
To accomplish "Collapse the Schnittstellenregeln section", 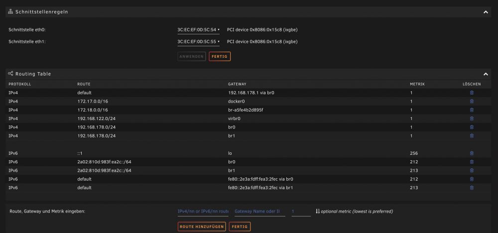I will pyautogui.click(x=485, y=12).
